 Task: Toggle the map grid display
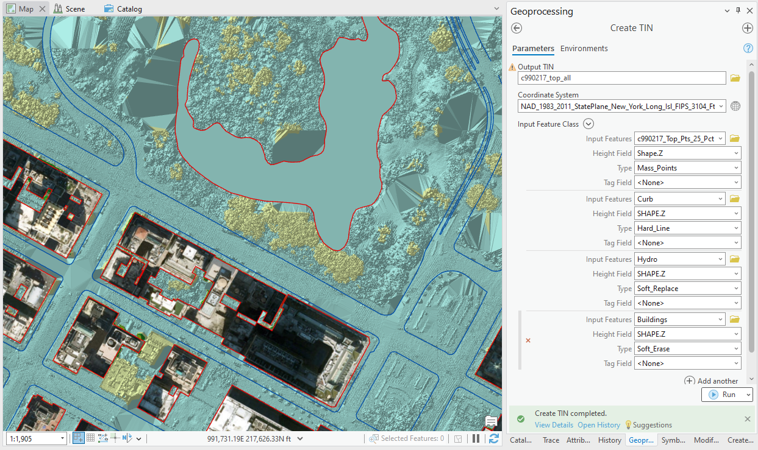pyautogui.click(x=90, y=438)
